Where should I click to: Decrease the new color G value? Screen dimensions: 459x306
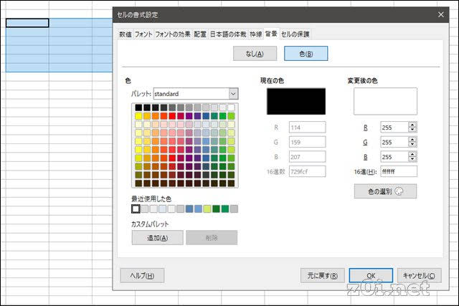[x=412, y=144]
